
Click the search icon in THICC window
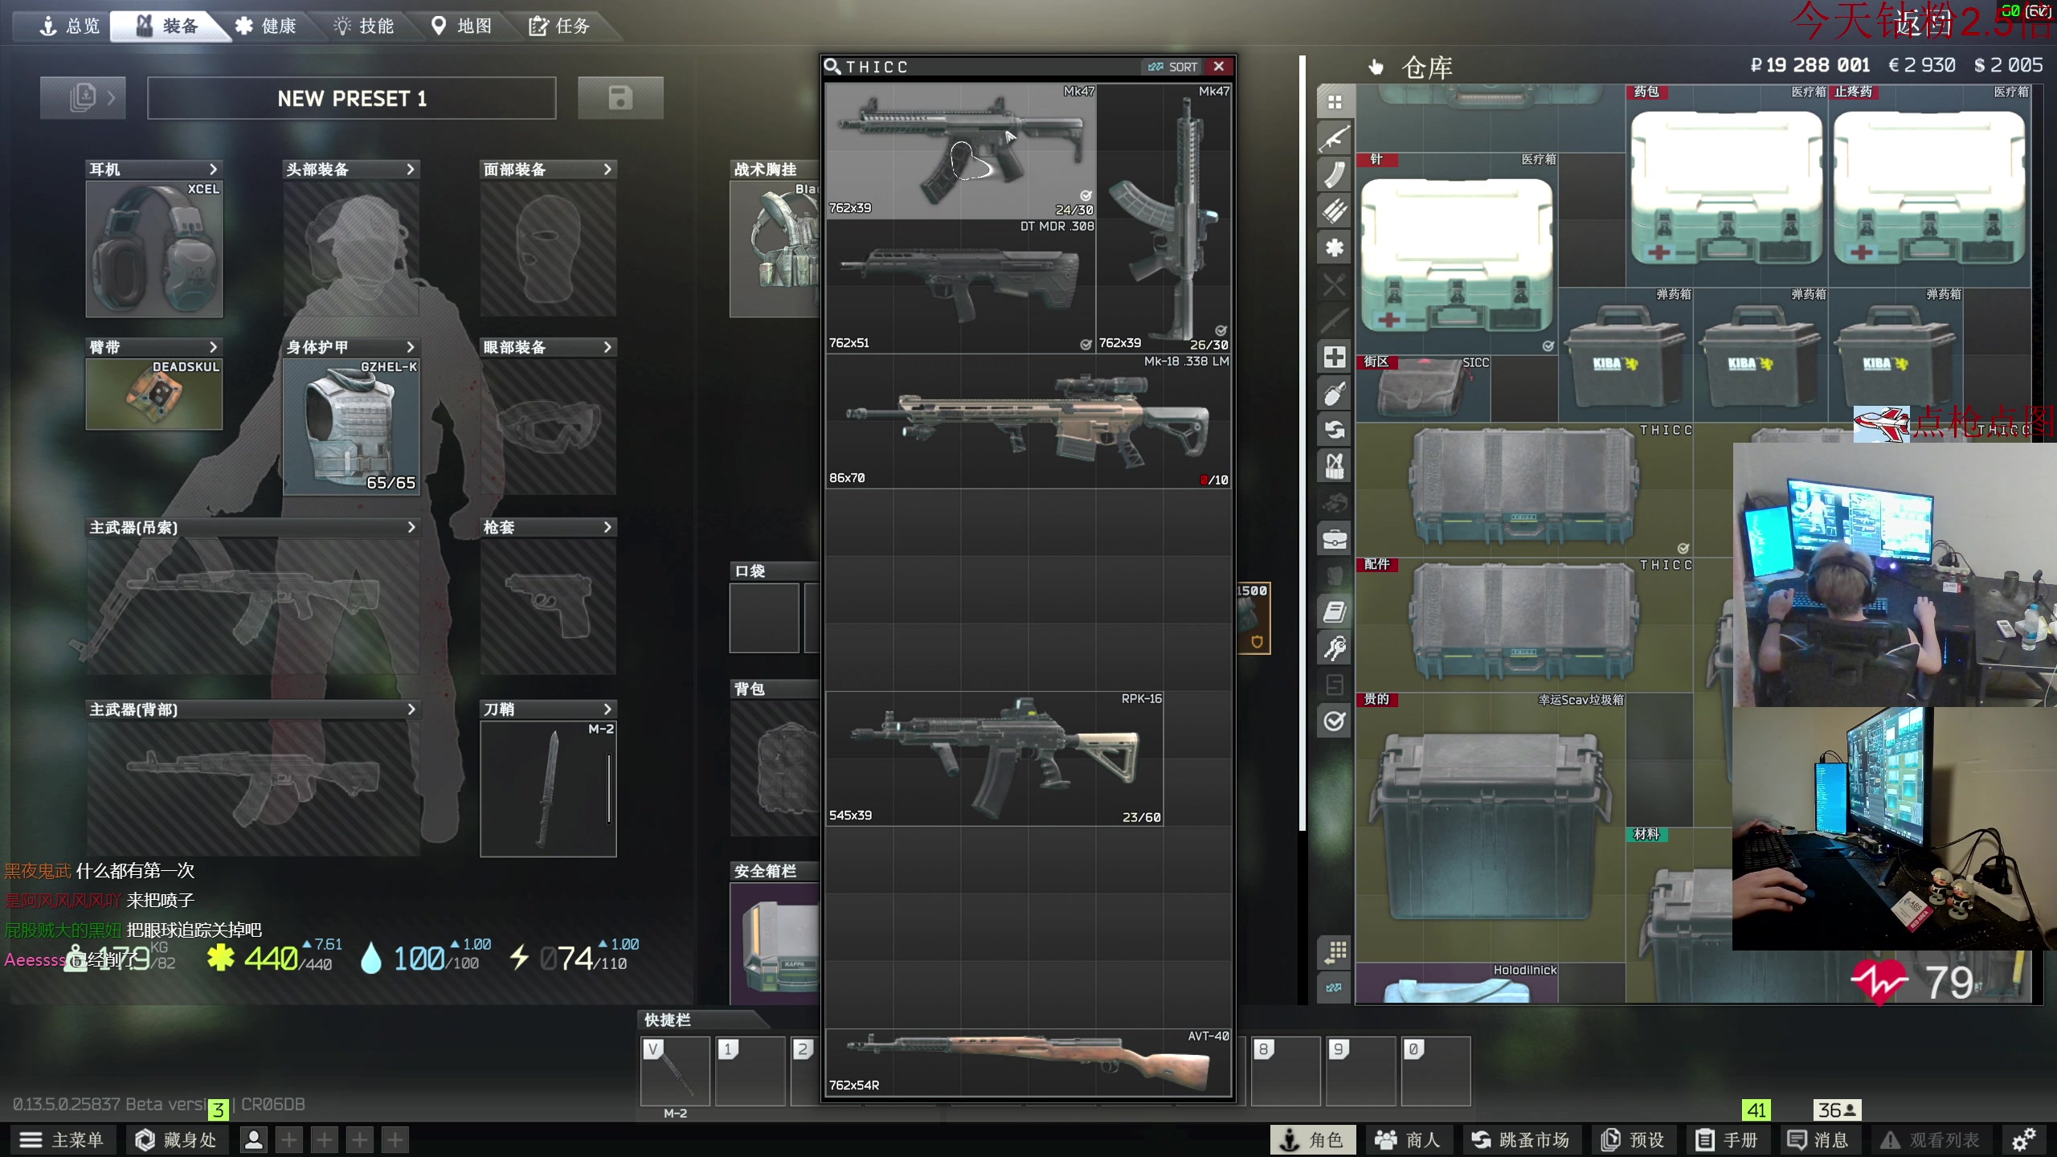pyautogui.click(x=833, y=67)
